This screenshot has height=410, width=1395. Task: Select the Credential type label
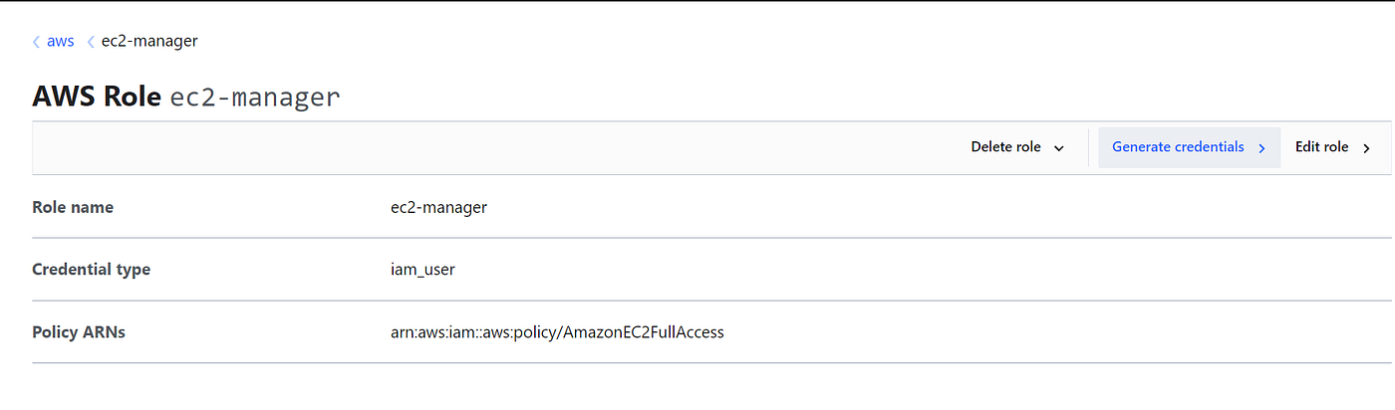click(91, 270)
